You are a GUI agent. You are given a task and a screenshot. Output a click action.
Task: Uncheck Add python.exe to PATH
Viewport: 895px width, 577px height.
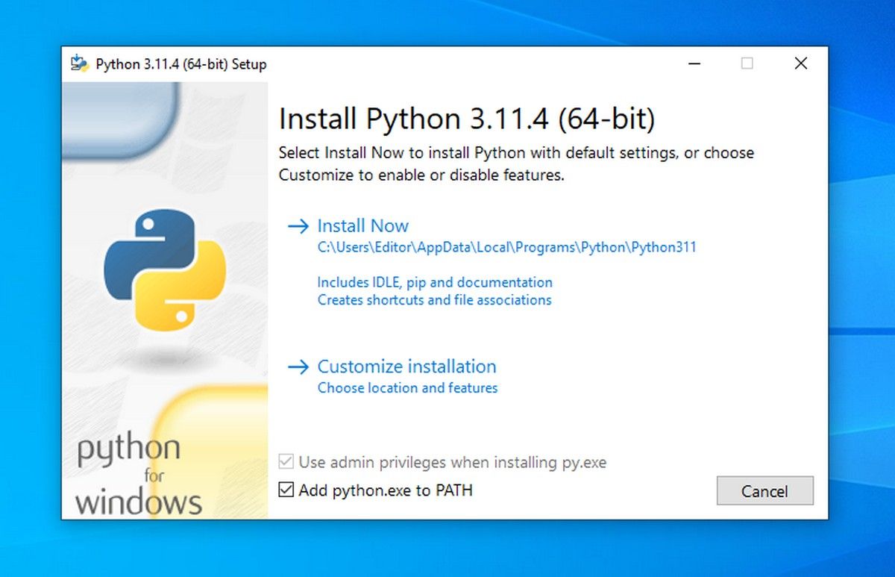click(285, 490)
